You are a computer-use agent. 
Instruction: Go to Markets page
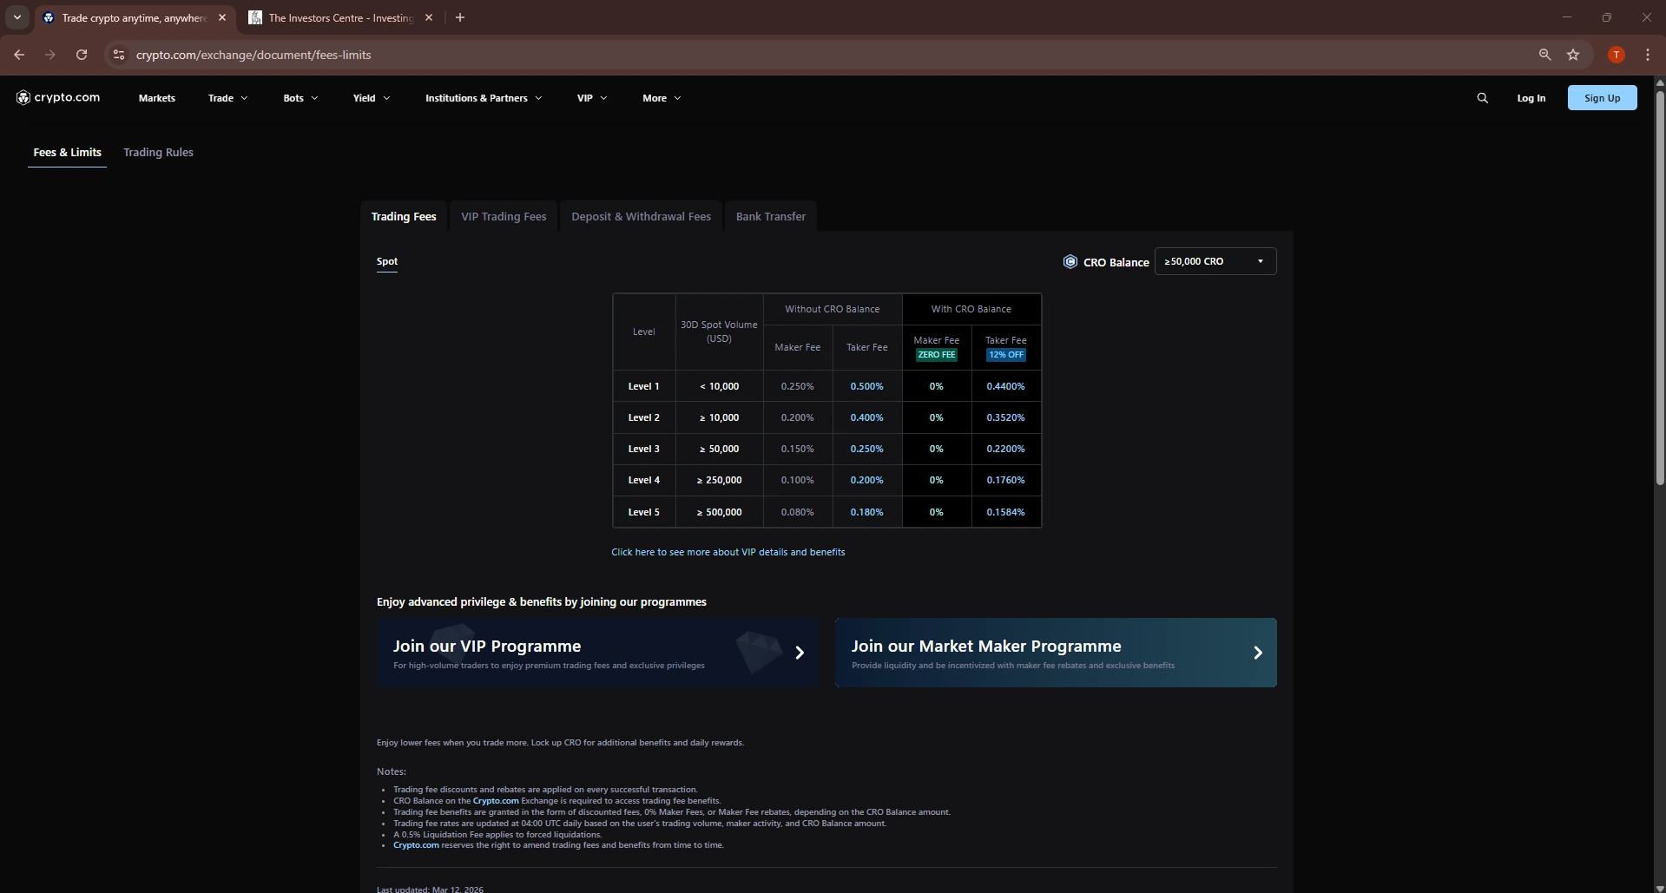point(157,98)
